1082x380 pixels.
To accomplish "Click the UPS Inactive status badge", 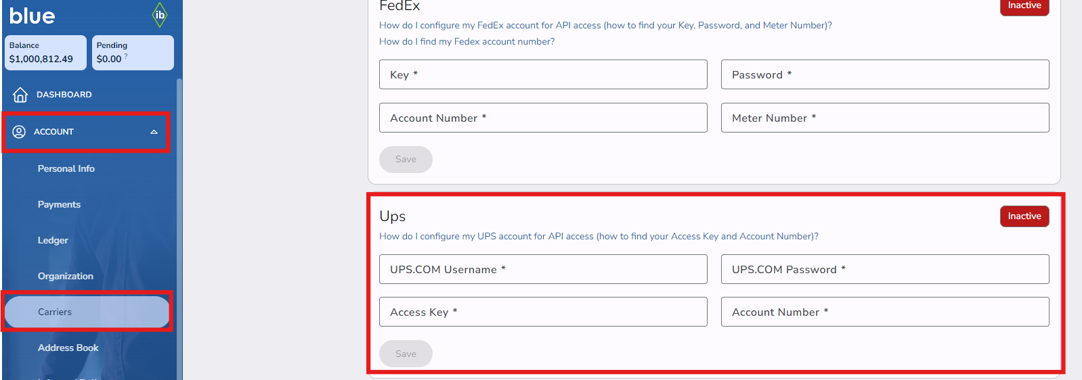I will pos(1024,216).
